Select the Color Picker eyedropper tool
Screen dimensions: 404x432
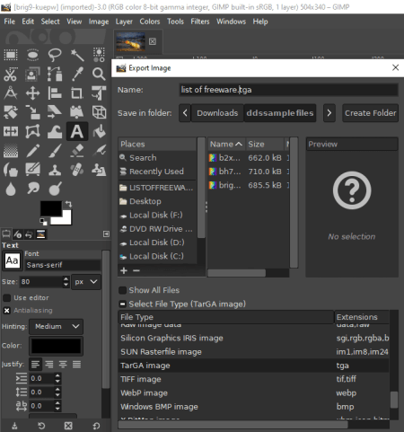tap(77, 75)
